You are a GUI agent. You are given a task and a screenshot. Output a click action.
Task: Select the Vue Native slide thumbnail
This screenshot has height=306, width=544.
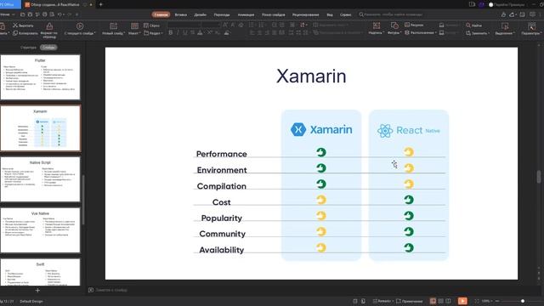(x=40, y=230)
